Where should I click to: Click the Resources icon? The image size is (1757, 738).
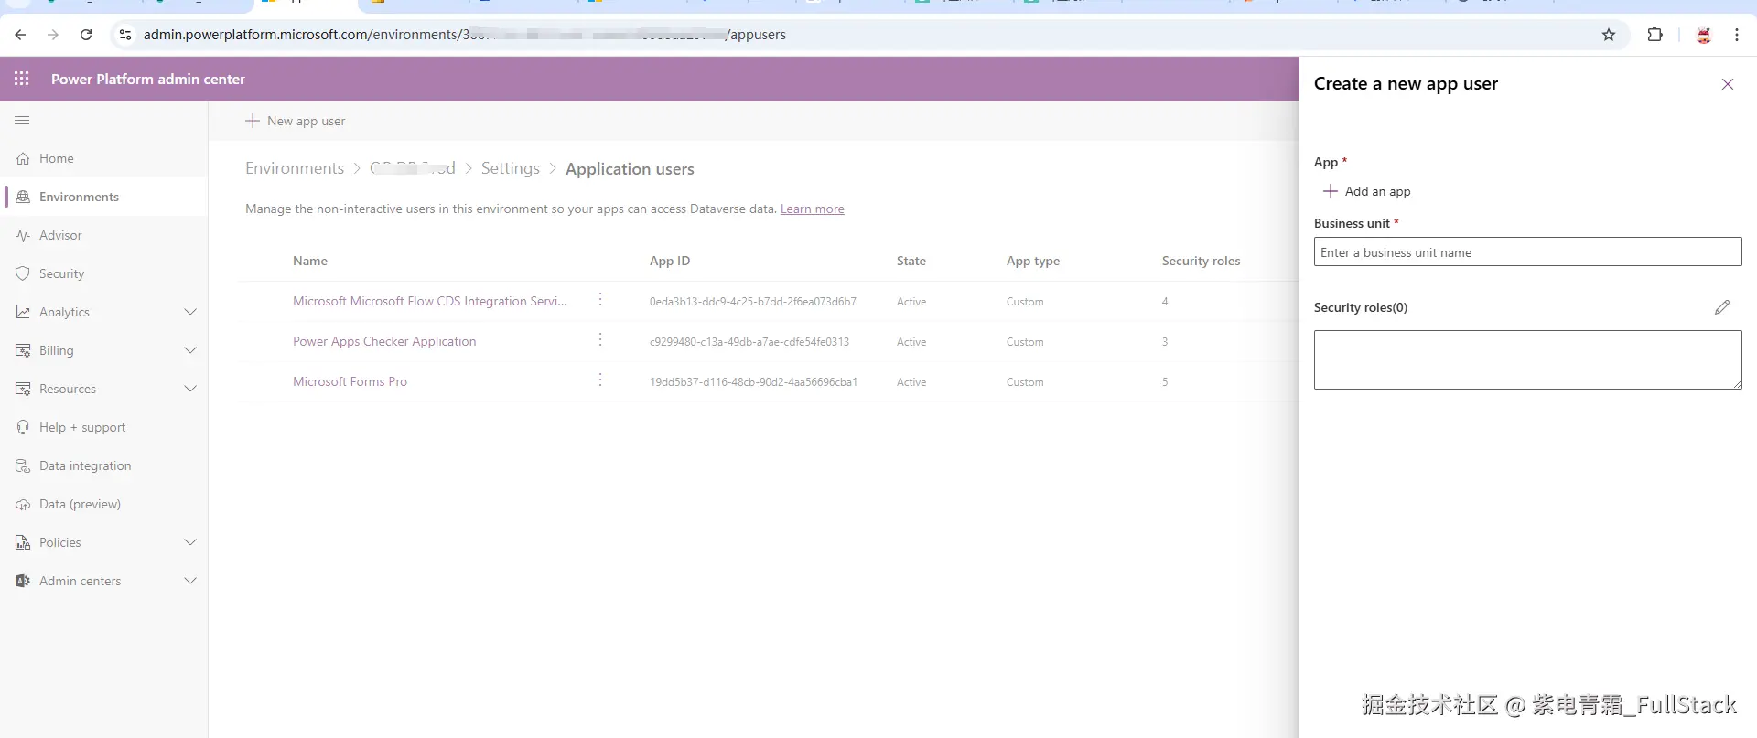pos(23,389)
